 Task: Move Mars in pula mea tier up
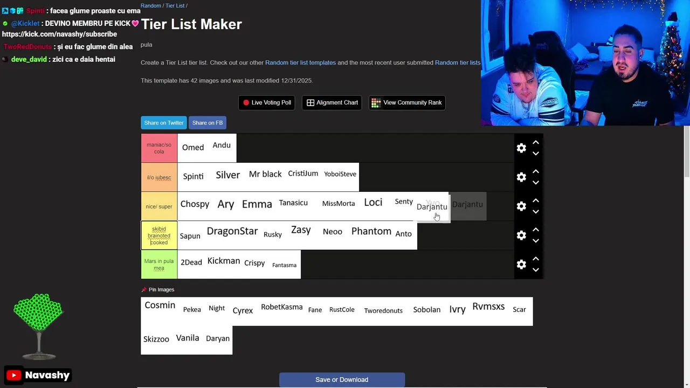pyautogui.click(x=536, y=259)
